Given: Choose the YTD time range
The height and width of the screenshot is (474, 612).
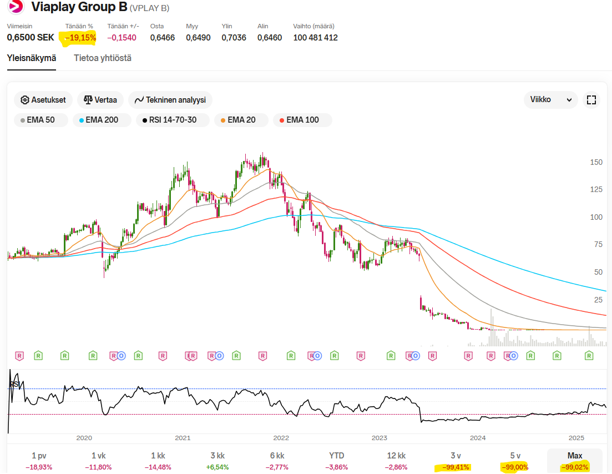Looking at the screenshot, I should 337,461.
